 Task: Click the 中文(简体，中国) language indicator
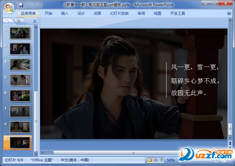[x=75, y=160]
